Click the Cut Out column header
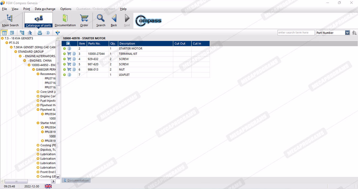 click(182, 43)
